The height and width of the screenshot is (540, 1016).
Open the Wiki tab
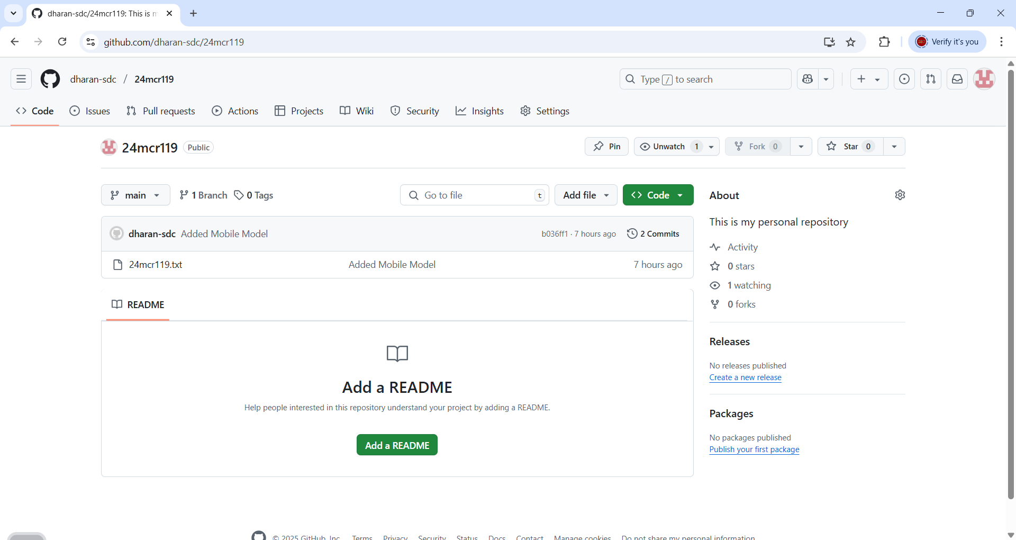click(357, 111)
